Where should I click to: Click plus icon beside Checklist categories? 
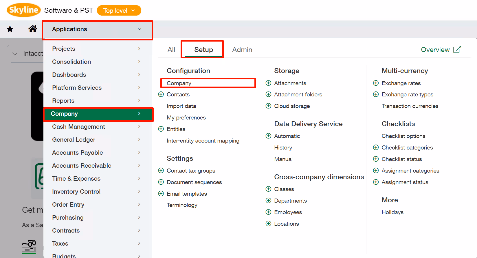click(376, 147)
